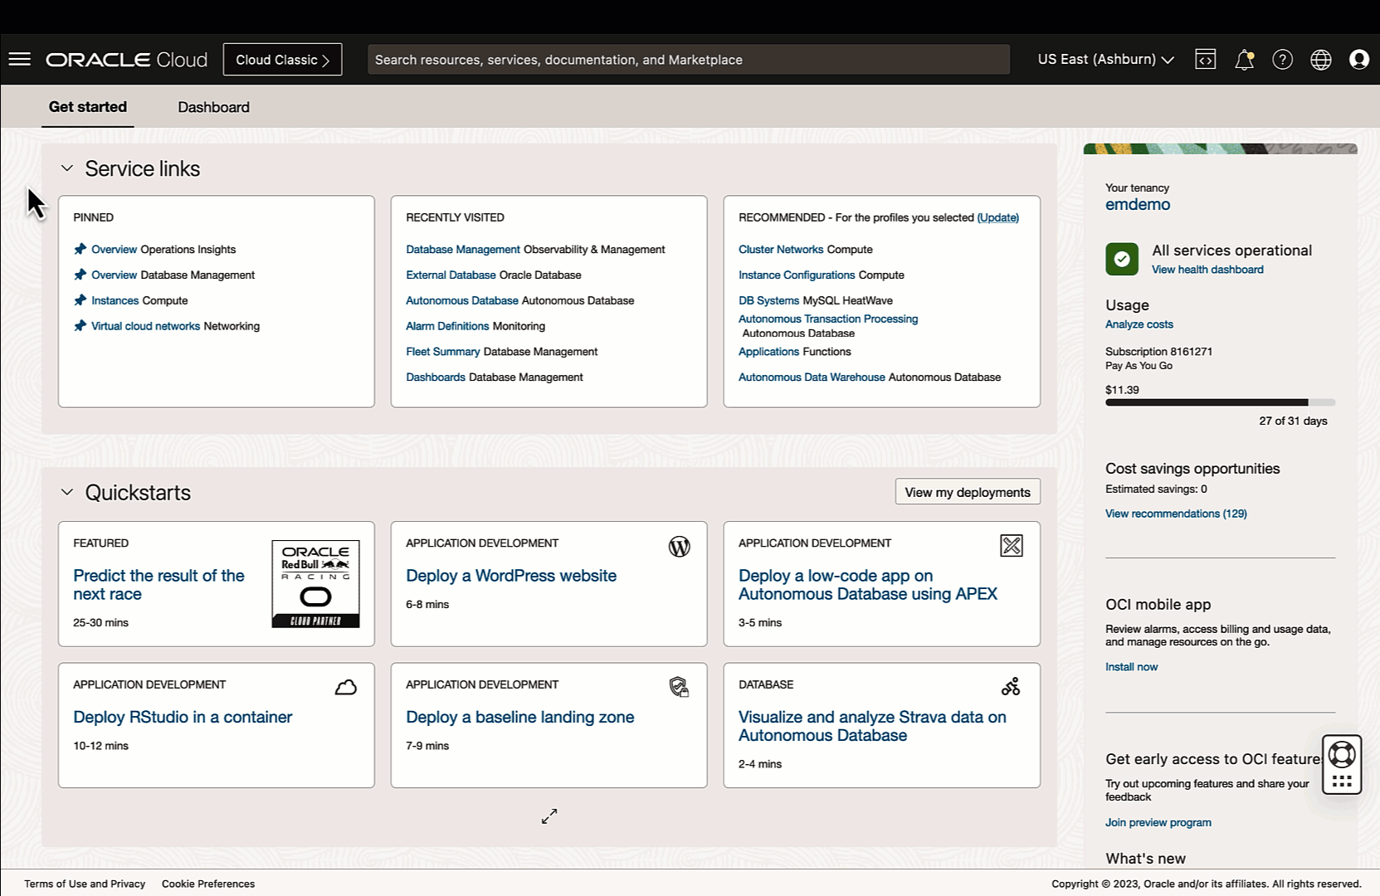Click the View my deployments button

click(967, 492)
